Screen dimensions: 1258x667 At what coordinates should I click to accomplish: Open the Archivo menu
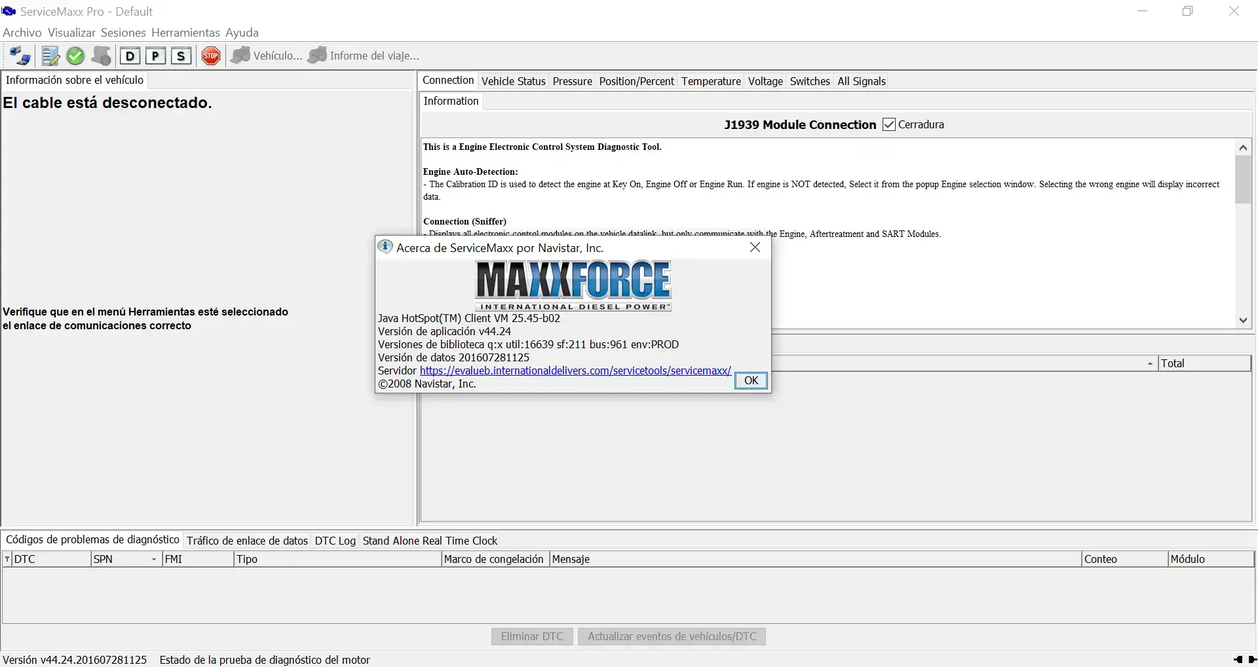point(22,33)
